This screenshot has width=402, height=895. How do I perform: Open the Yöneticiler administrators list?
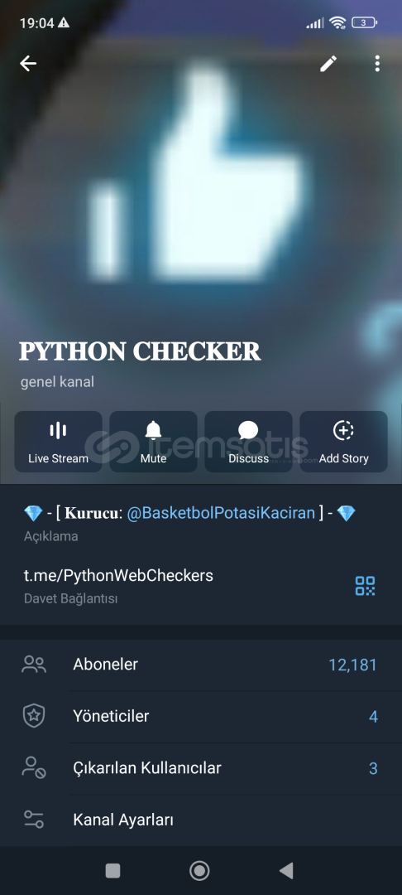point(201,716)
